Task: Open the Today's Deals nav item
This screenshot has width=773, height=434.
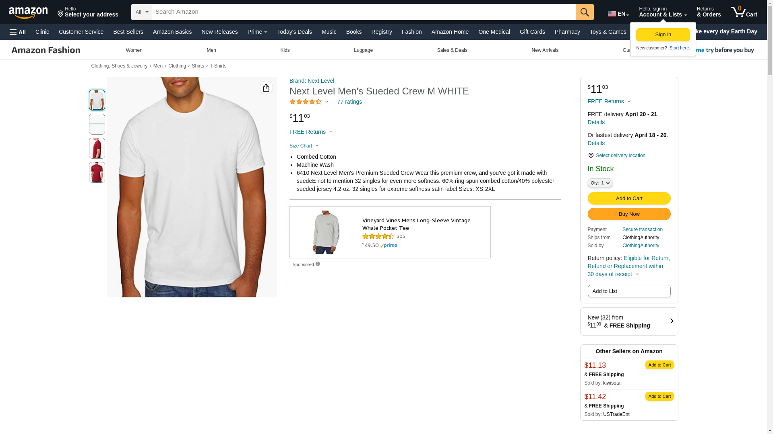Action: [294, 32]
